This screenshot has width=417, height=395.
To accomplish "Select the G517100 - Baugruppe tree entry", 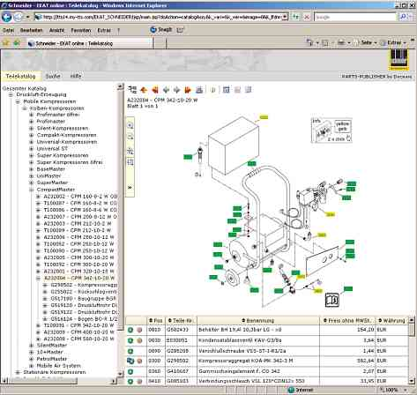I will tap(84, 298).
